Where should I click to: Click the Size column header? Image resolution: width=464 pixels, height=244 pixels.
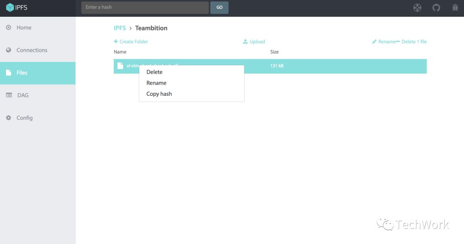pyautogui.click(x=274, y=52)
